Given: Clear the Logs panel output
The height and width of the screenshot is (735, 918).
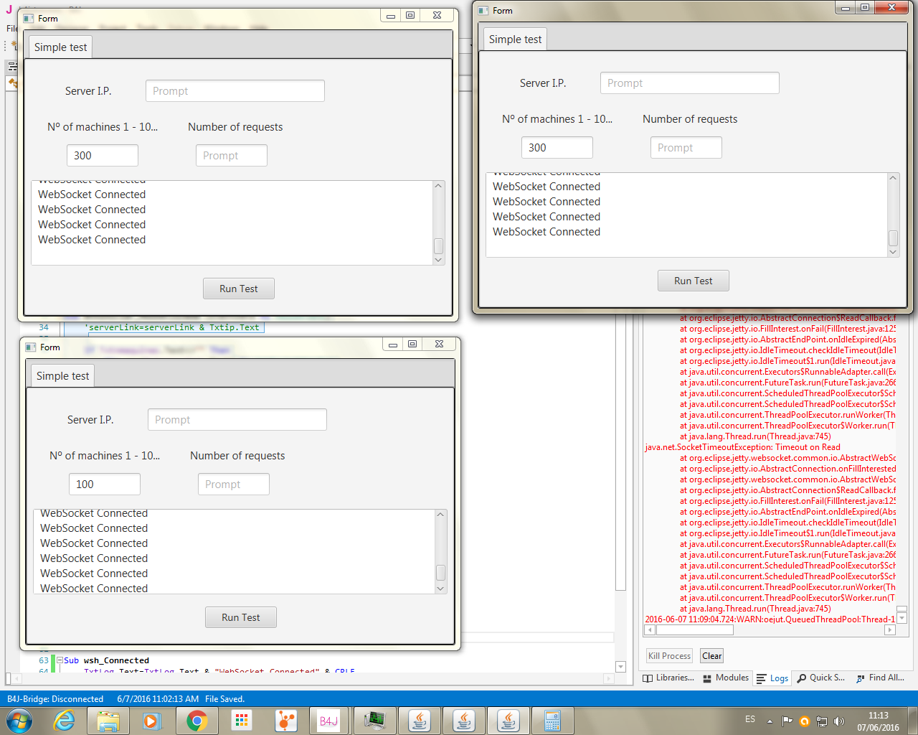Looking at the screenshot, I should click(x=712, y=656).
